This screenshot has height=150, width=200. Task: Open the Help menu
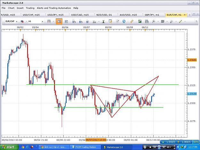click(x=76, y=8)
